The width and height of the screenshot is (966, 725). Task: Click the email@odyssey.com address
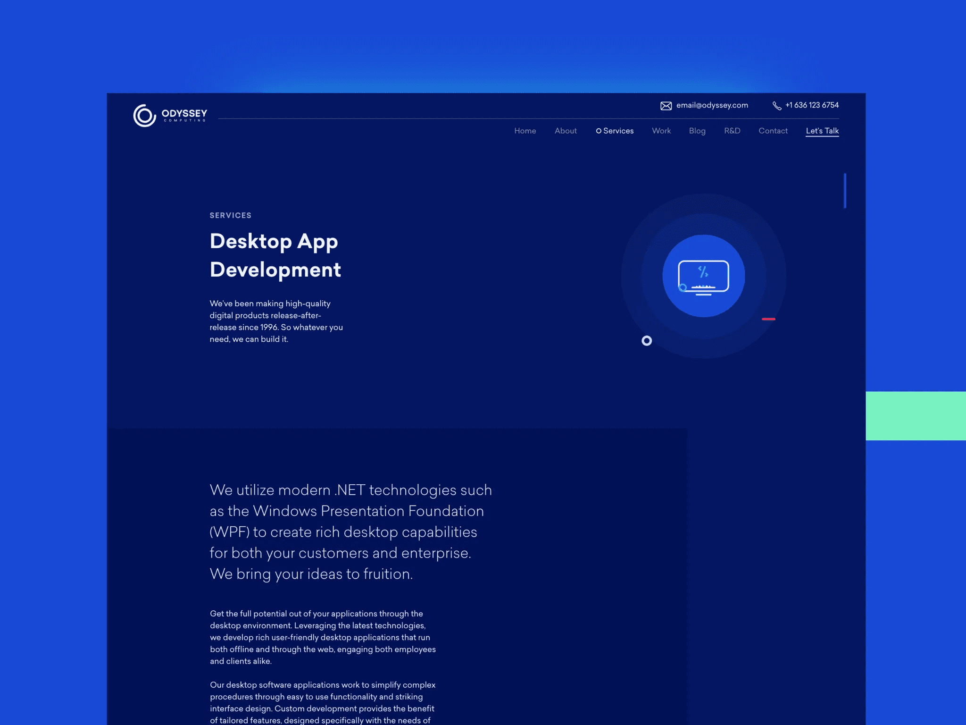[x=712, y=105]
